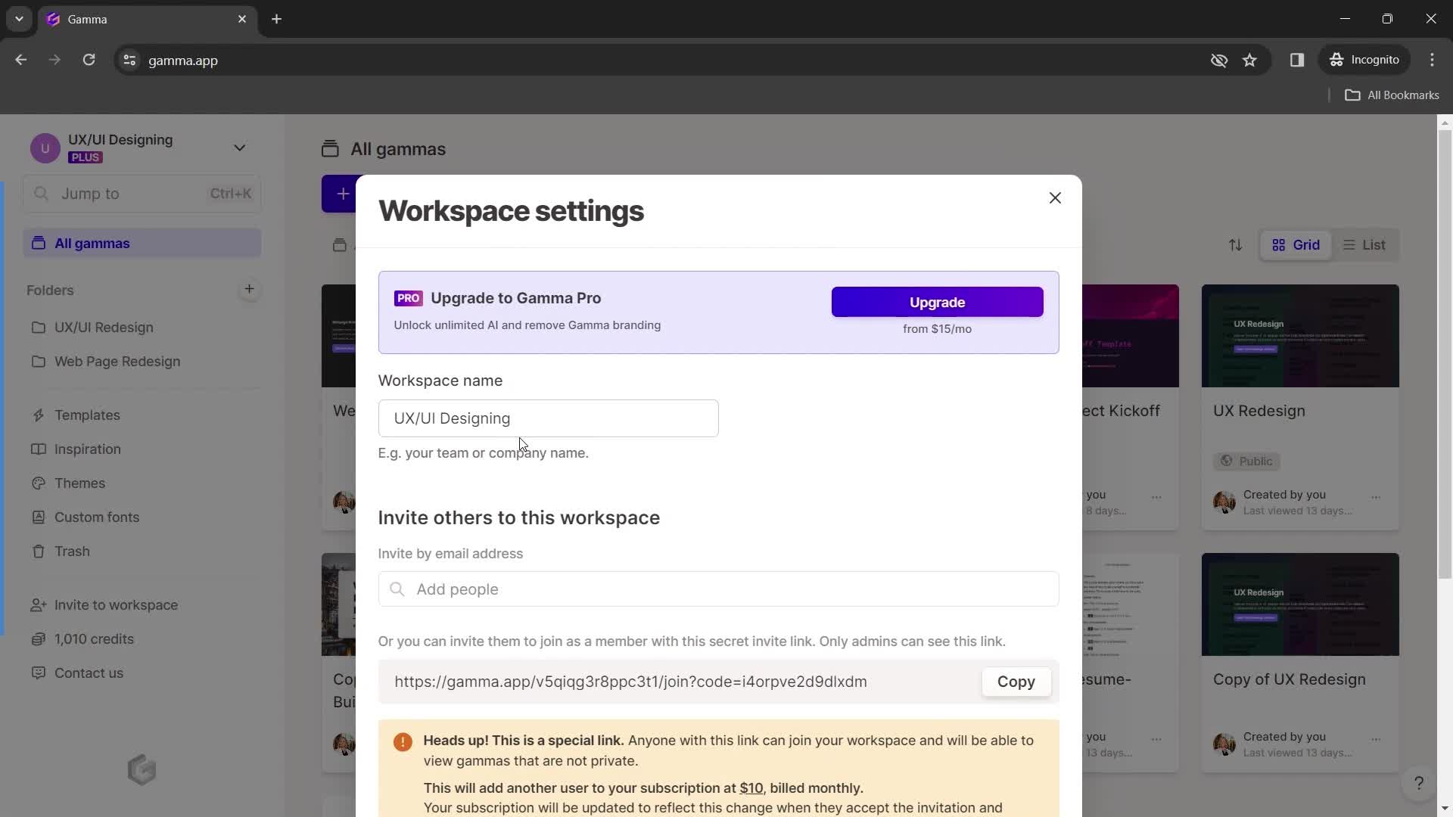Switch to Grid view
The height and width of the screenshot is (817, 1453).
(1296, 245)
